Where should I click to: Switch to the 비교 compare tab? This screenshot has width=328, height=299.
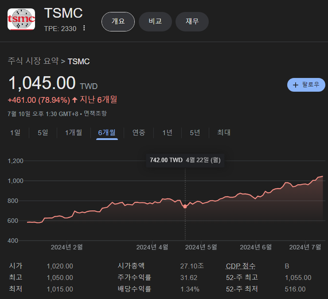tap(155, 22)
